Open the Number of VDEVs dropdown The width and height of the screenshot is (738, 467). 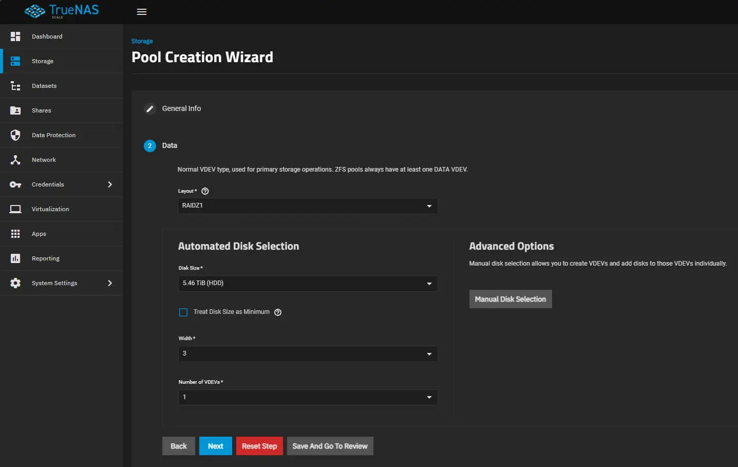click(x=308, y=397)
